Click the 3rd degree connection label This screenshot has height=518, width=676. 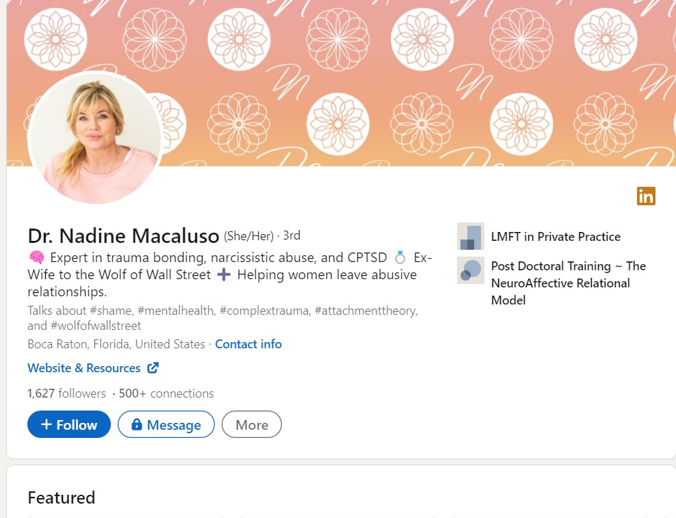tap(292, 235)
